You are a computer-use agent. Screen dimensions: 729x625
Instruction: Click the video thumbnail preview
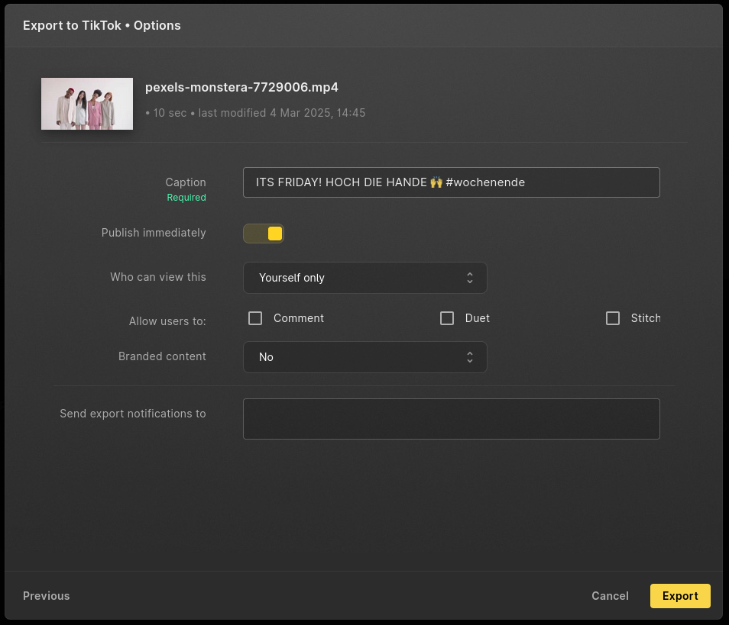[87, 104]
